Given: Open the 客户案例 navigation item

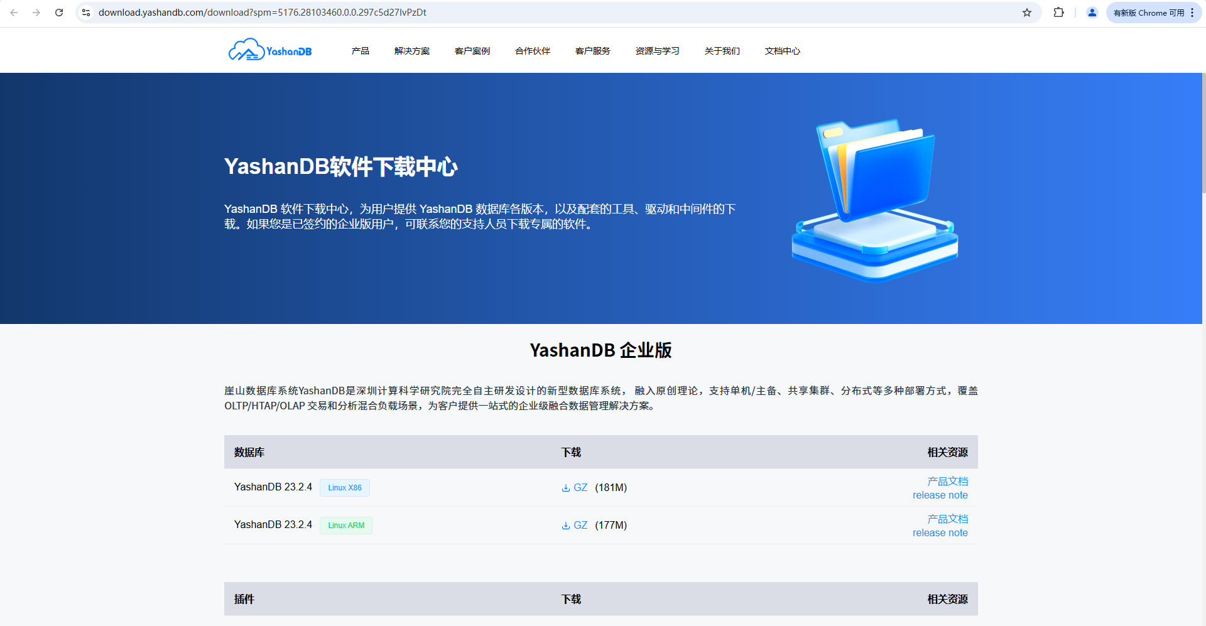Looking at the screenshot, I should pos(472,51).
